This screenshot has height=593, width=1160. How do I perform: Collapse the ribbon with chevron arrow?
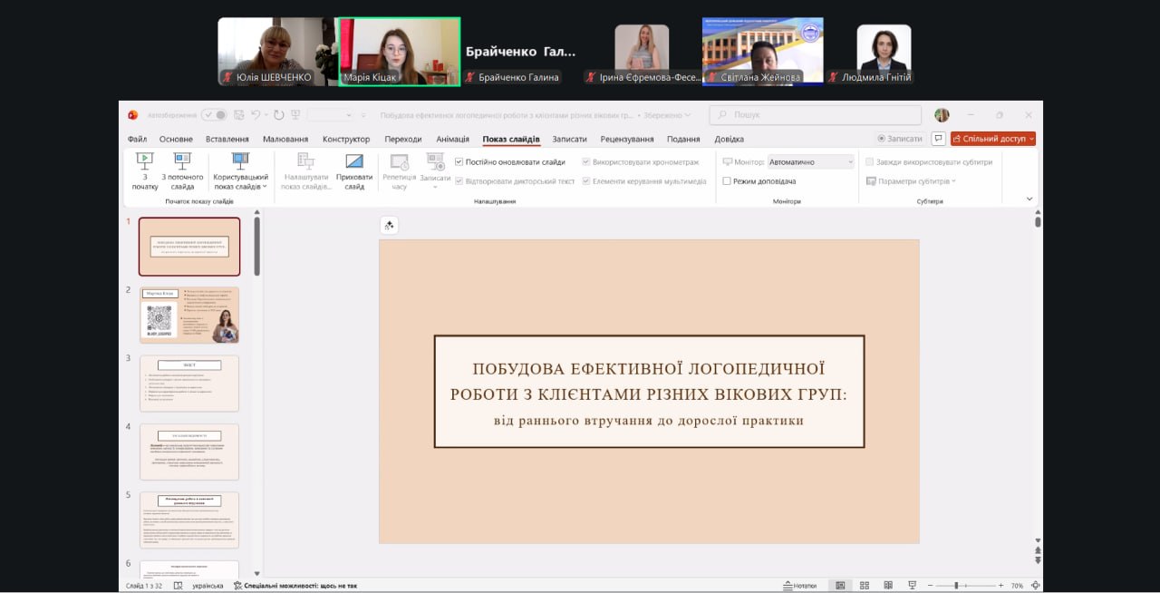tap(1029, 199)
